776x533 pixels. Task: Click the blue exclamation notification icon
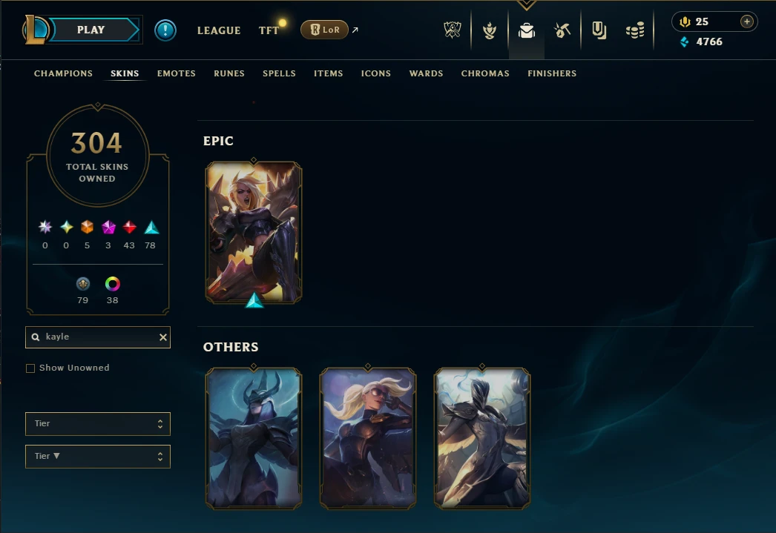click(x=165, y=30)
